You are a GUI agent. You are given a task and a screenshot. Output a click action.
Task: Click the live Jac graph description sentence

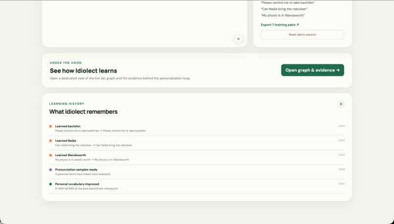point(120,78)
